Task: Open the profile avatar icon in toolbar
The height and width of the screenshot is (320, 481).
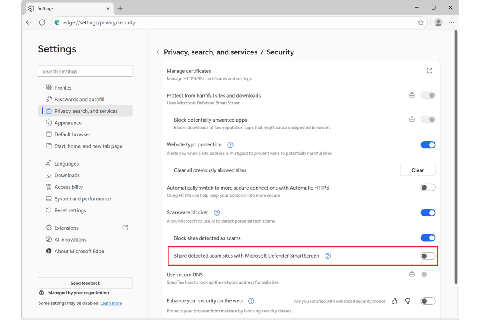Action: point(438,23)
